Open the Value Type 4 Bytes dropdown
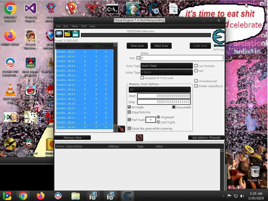This screenshot has width=268, height=201. 167,72
